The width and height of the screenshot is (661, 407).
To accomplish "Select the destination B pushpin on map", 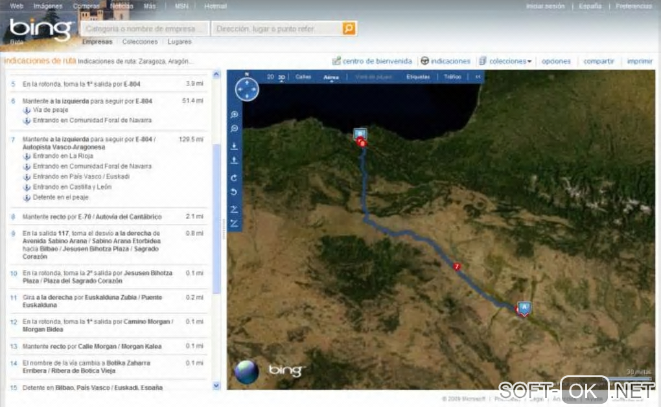I will 360,135.
